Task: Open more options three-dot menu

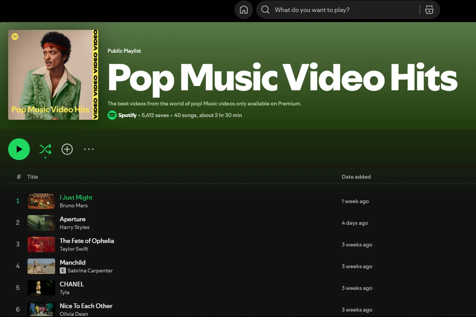Action: pos(89,149)
